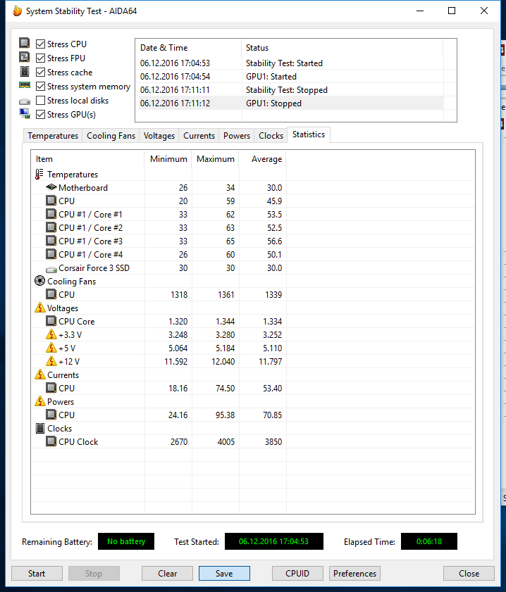The height and width of the screenshot is (592, 506).
Task: Click the Clear button
Action: pos(167,573)
